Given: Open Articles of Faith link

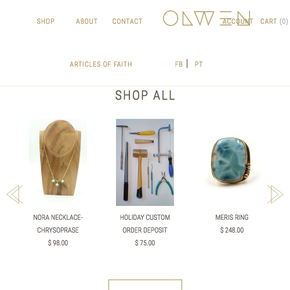Looking at the screenshot, I should (x=101, y=64).
